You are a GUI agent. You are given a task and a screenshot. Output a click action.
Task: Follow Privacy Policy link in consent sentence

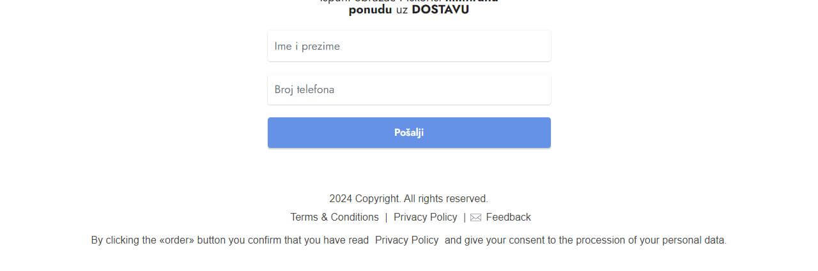406,240
